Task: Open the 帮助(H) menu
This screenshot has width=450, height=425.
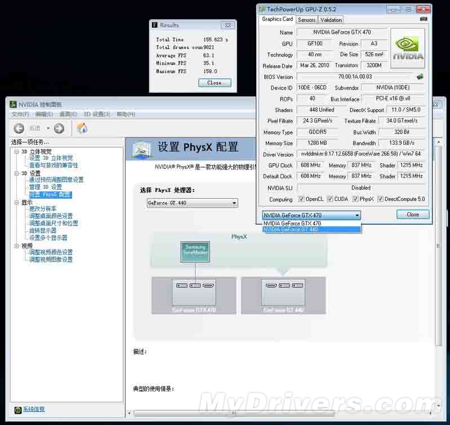Action: 126,114
